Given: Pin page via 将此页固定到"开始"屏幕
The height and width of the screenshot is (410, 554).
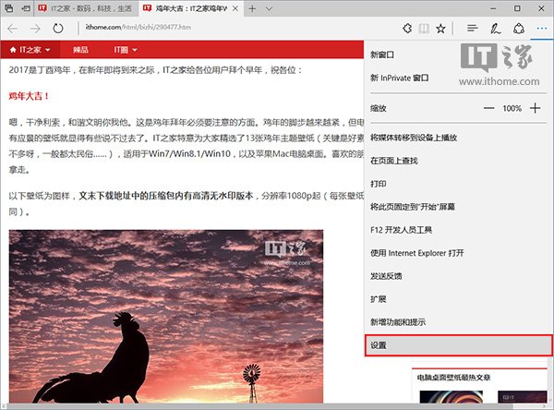Looking at the screenshot, I should 459,207.
